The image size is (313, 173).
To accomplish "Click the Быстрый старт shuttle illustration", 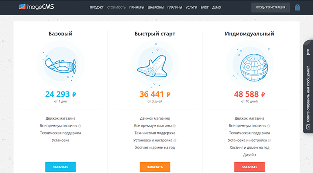I will click(x=155, y=64).
